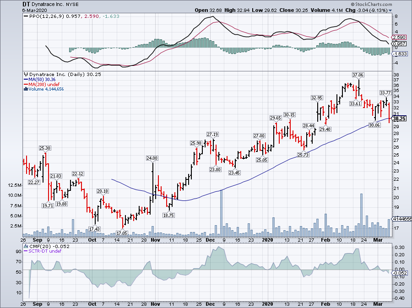The width and height of the screenshot is (412, 308).
Task: Click the area icon beside CMF(20)
Action: click(x=26, y=246)
